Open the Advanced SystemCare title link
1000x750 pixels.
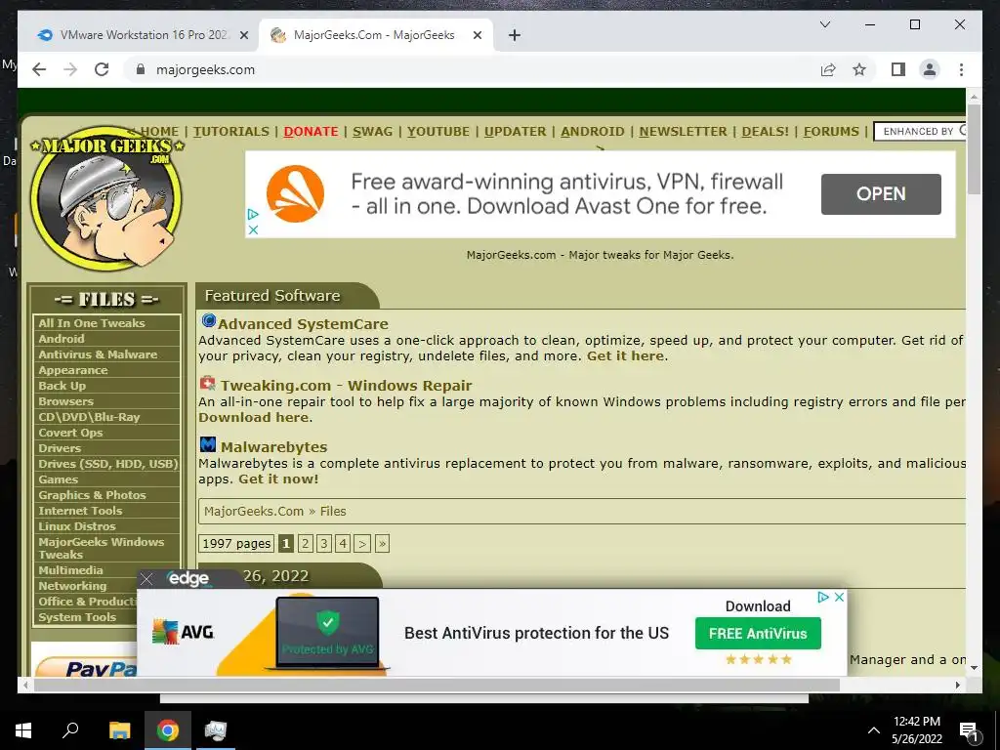click(303, 324)
